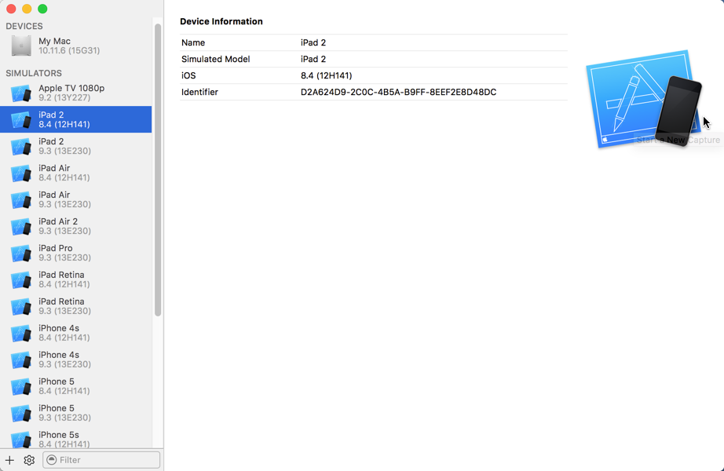Click the iPad Air 8.4 simulator icon
This screenshot has width=724, height=471.
click(x=20, y=173)
